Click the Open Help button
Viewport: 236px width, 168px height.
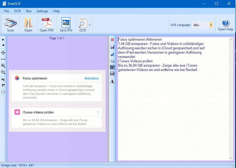coord(225,25)
